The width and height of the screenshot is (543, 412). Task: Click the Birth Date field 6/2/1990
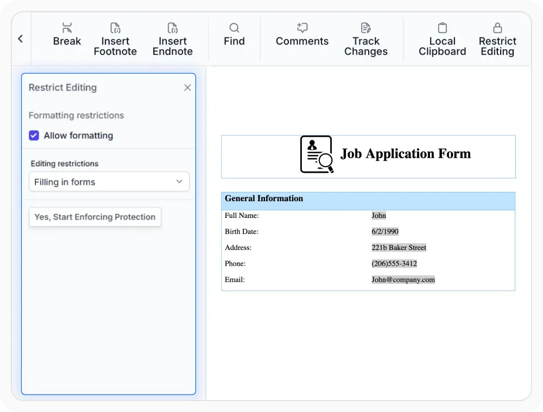click(x=385, y=231)
